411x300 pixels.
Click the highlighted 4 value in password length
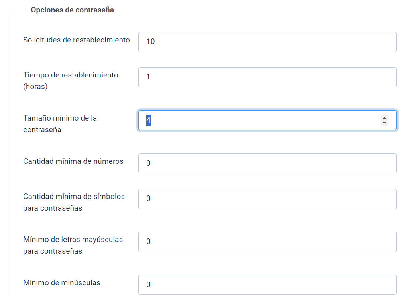pyautogui.click(x=148, y=120)
